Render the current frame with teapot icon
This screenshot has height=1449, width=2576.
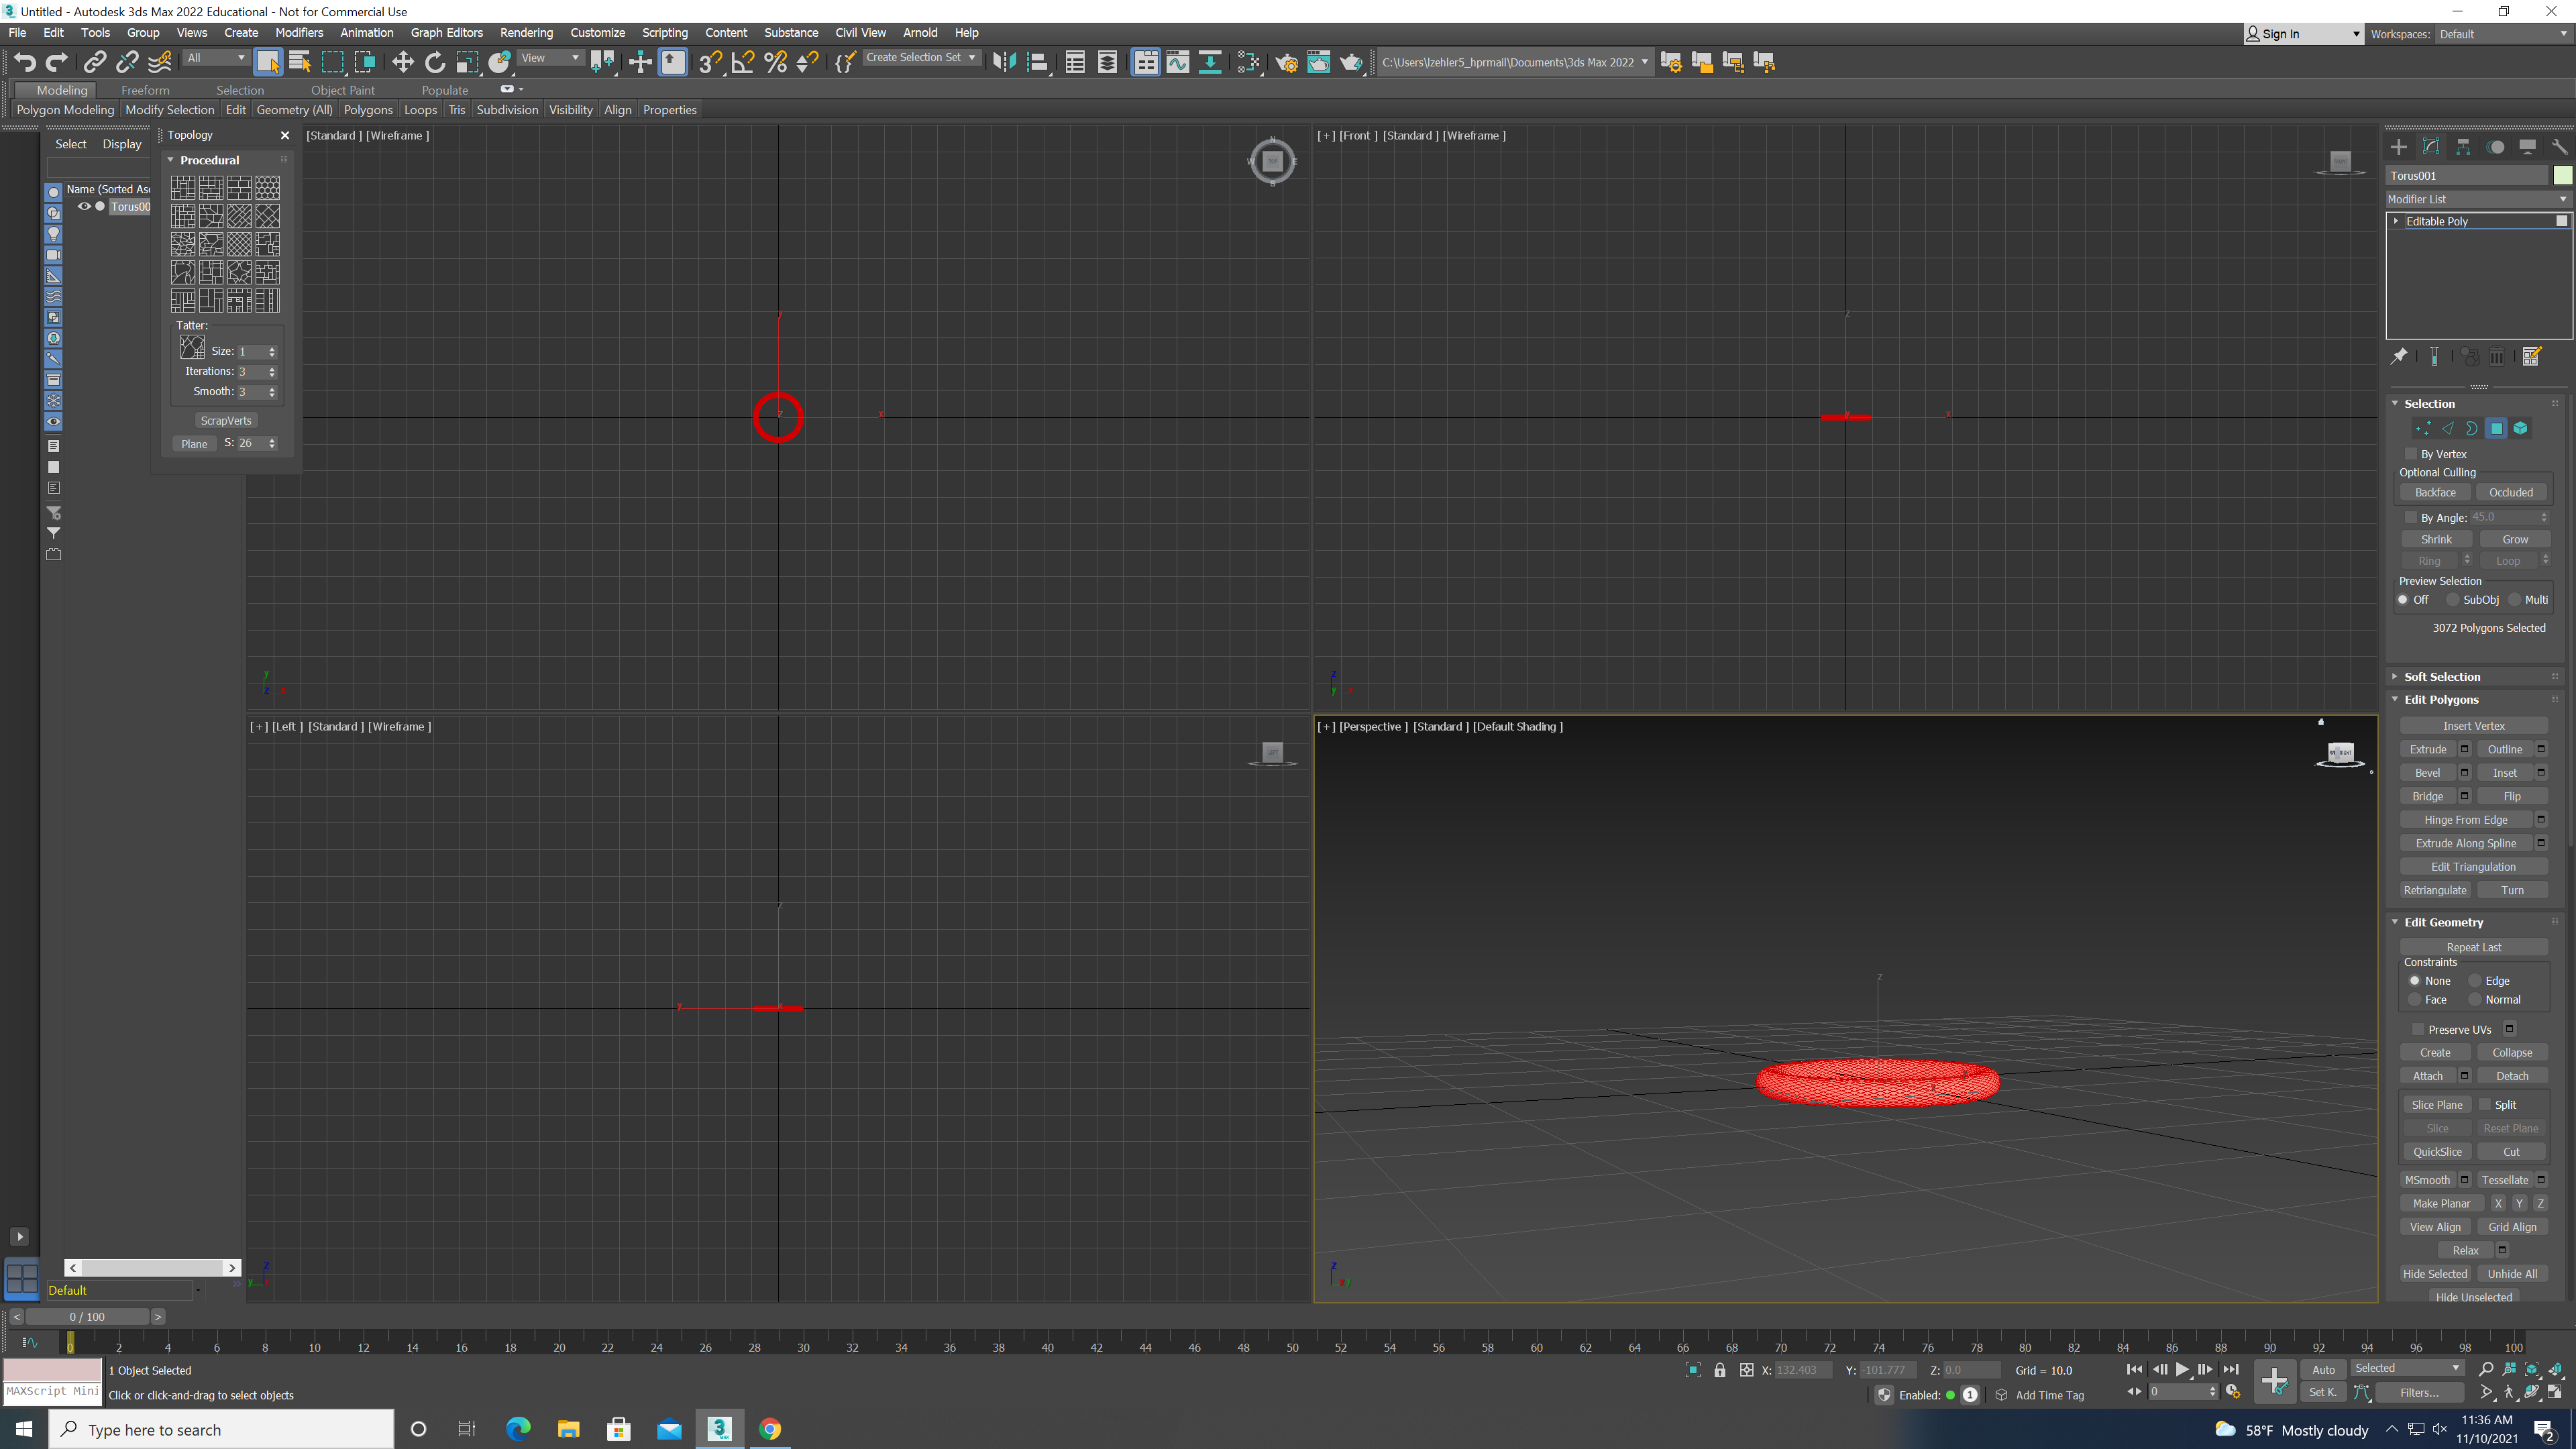[1353, 62]
